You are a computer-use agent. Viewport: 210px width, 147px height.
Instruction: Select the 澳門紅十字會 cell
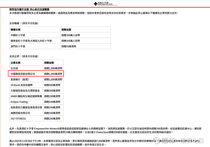pyautogui.click(x=35, y=46)
